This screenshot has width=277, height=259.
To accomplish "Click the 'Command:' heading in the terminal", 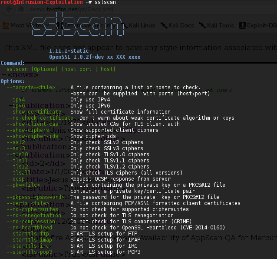I will (13, 63).
